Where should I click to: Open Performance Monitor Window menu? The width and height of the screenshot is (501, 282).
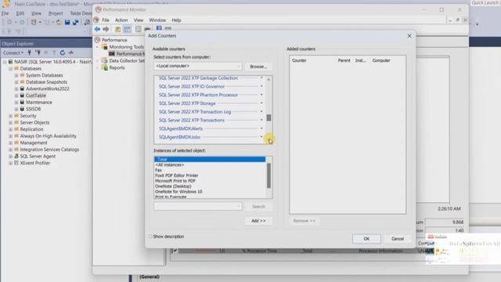pyautogui.click(x=157, y=20)
